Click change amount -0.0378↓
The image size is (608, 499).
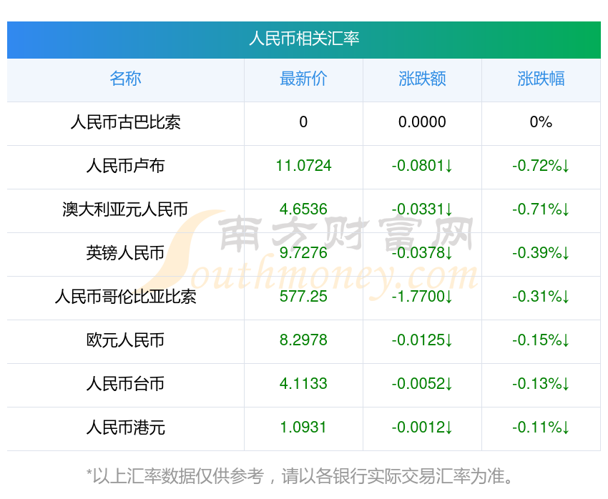[x=422, y=253]
